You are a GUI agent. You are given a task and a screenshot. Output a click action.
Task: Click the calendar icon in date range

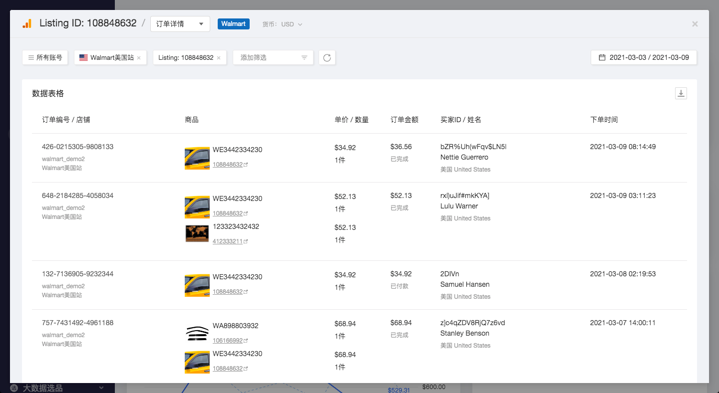pyautogui.click(x=602, y=57)
